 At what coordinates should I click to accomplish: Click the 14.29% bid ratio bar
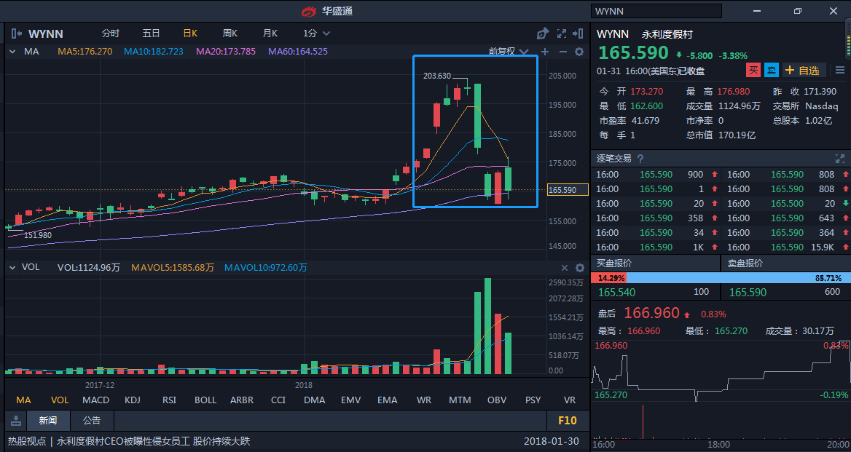point(608,278)
